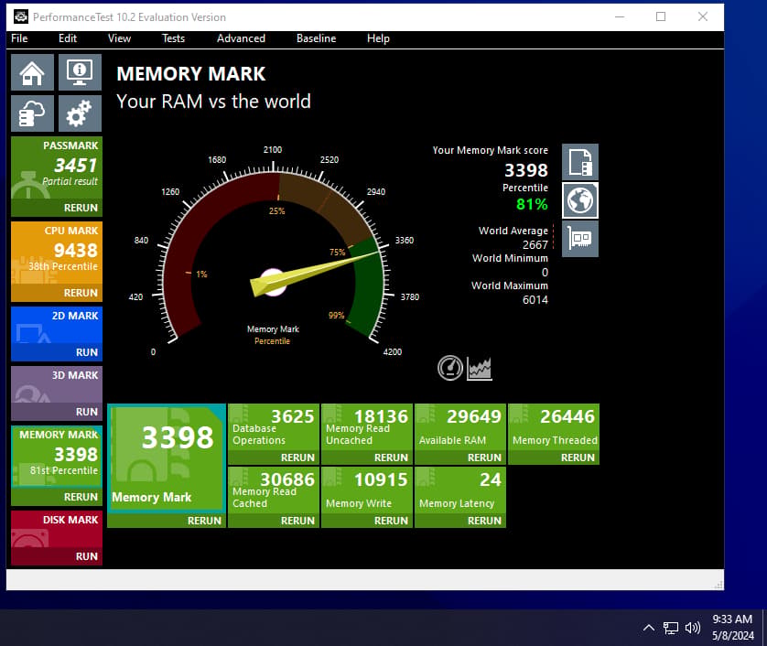Select the CPU Mark 9438 tile
The height and width of the screenshot is (646, 767).
[57, 253]
